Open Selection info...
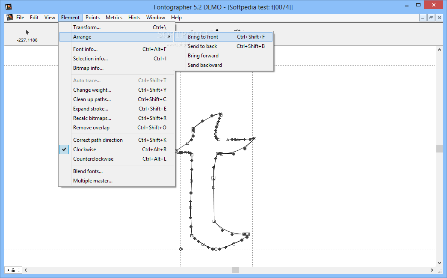This screenshot has width=447, height=278. [x=117, y=59]
